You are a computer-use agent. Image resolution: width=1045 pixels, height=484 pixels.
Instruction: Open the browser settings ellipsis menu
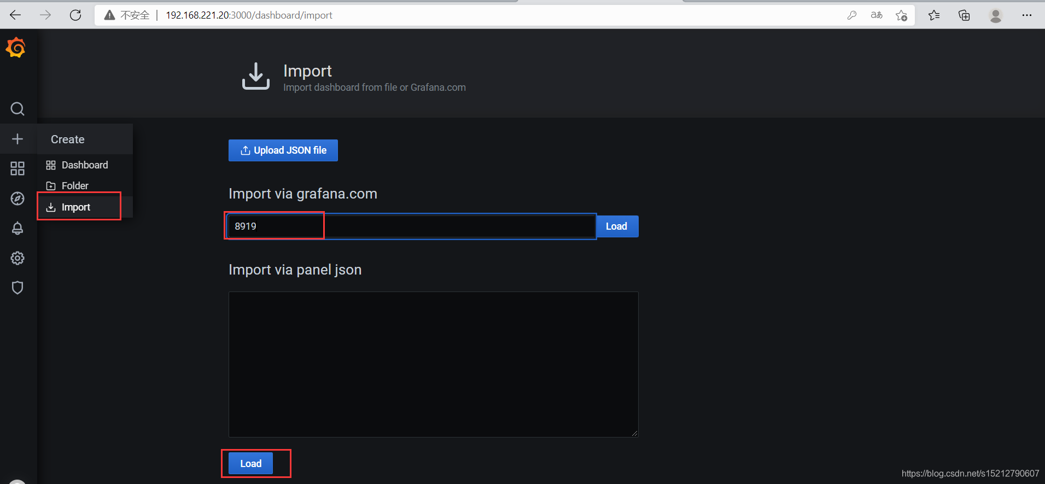coord(1027,15)
